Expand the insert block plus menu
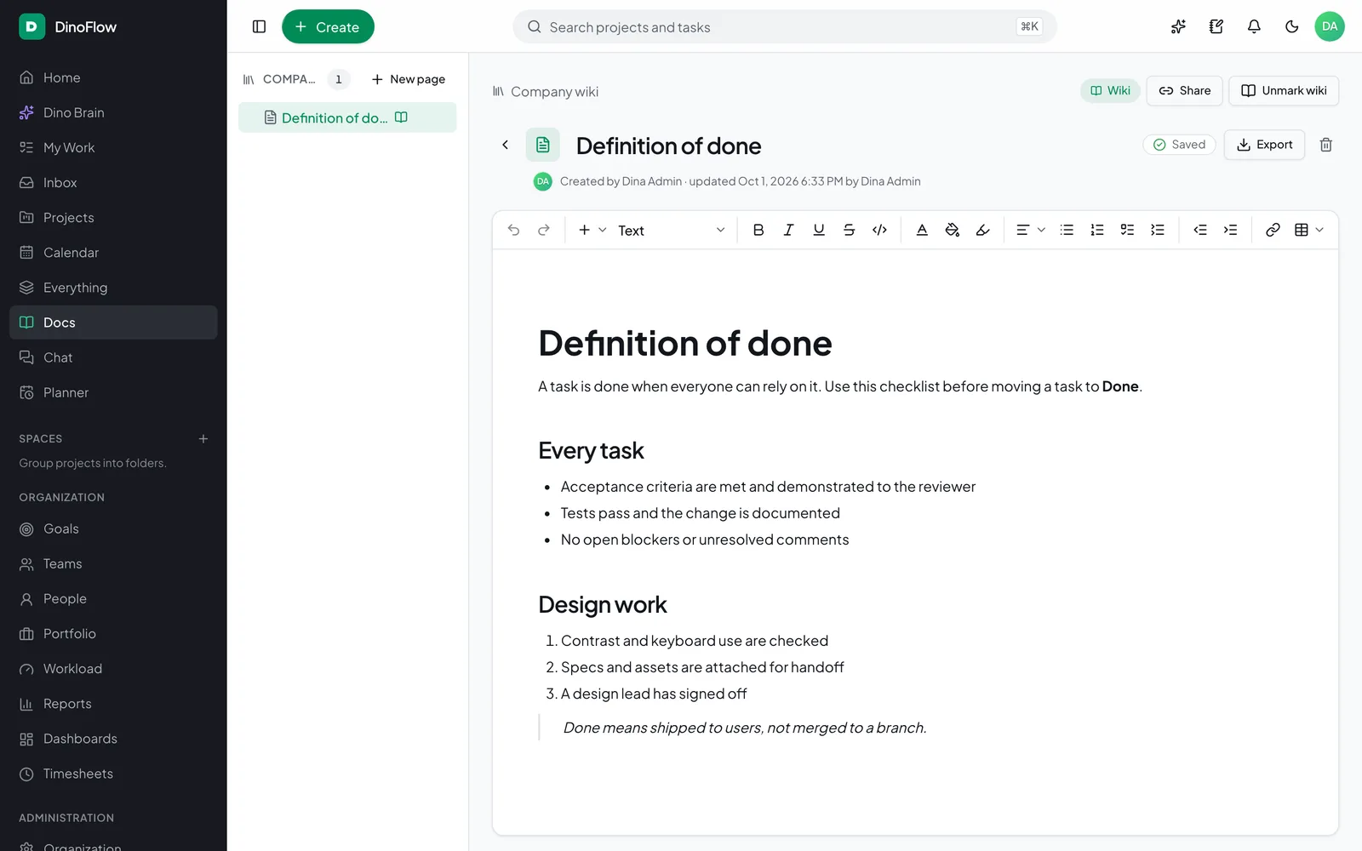The height and width of the screenshot is (851, 1362). click(x=592, y=230)
